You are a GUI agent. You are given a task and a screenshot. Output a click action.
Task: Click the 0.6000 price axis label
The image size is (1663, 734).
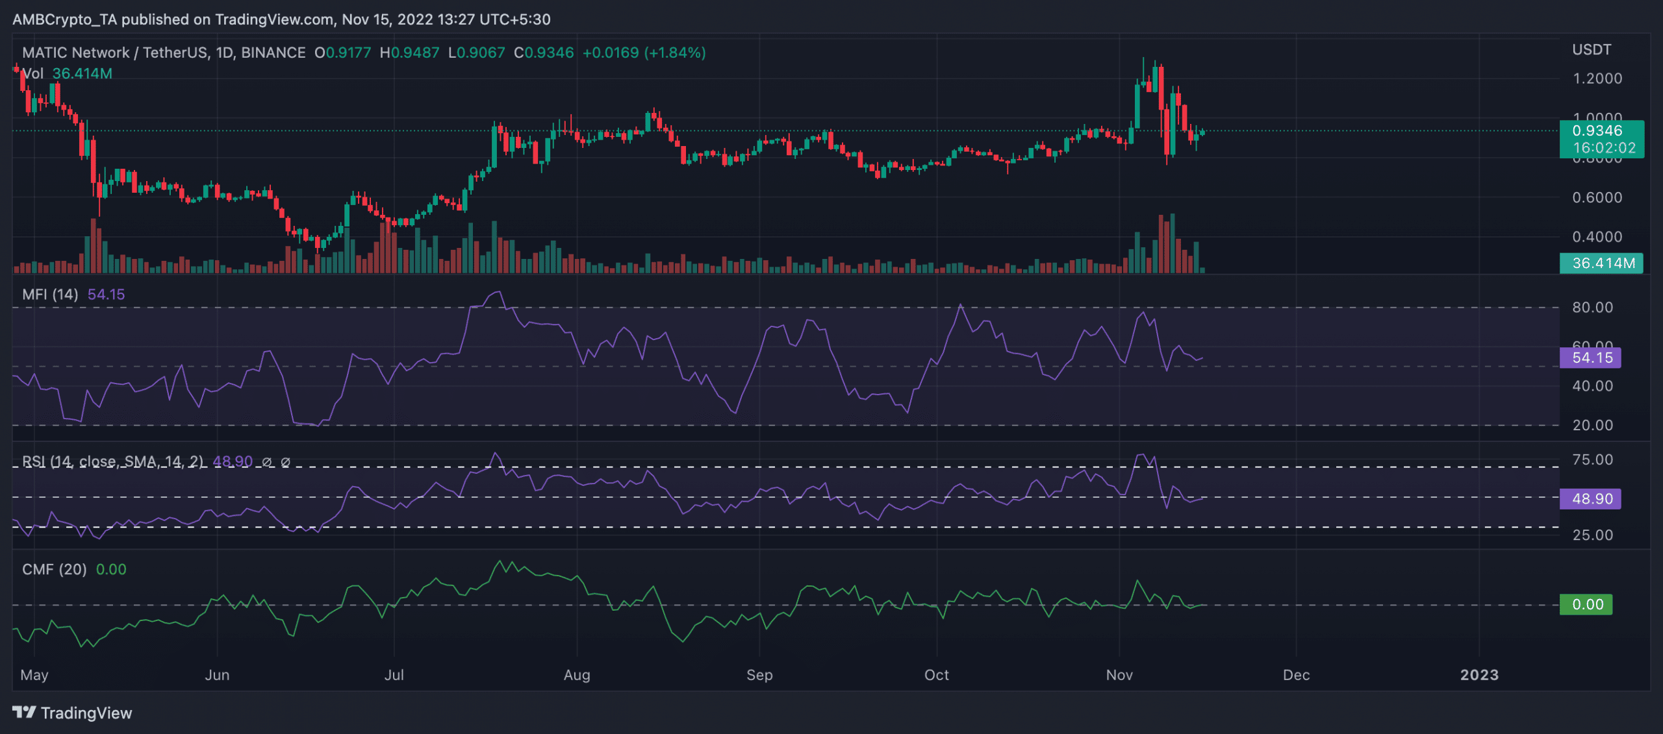pyautogui.click(x=1597, y=197)
